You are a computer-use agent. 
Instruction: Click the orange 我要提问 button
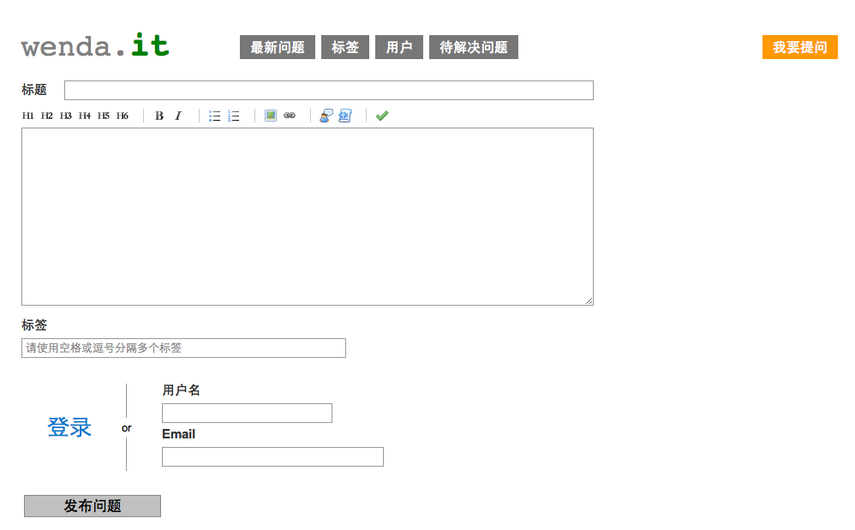click(x=800, y=47)
